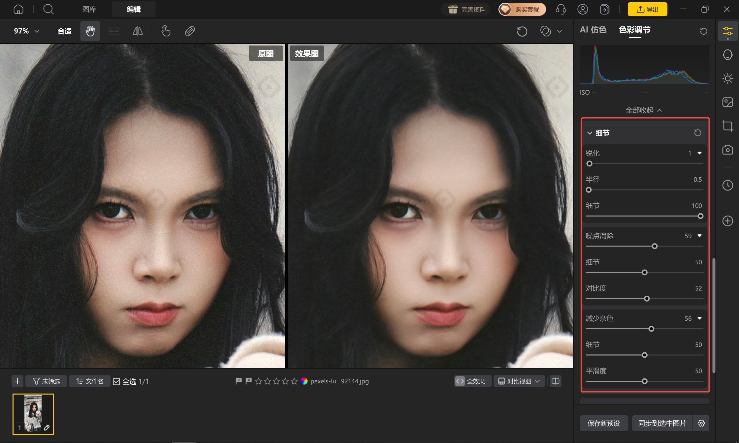Screen dimensions: 739x443
Task: Switch to the 图库 tab
Action: [x=89, y=9]
